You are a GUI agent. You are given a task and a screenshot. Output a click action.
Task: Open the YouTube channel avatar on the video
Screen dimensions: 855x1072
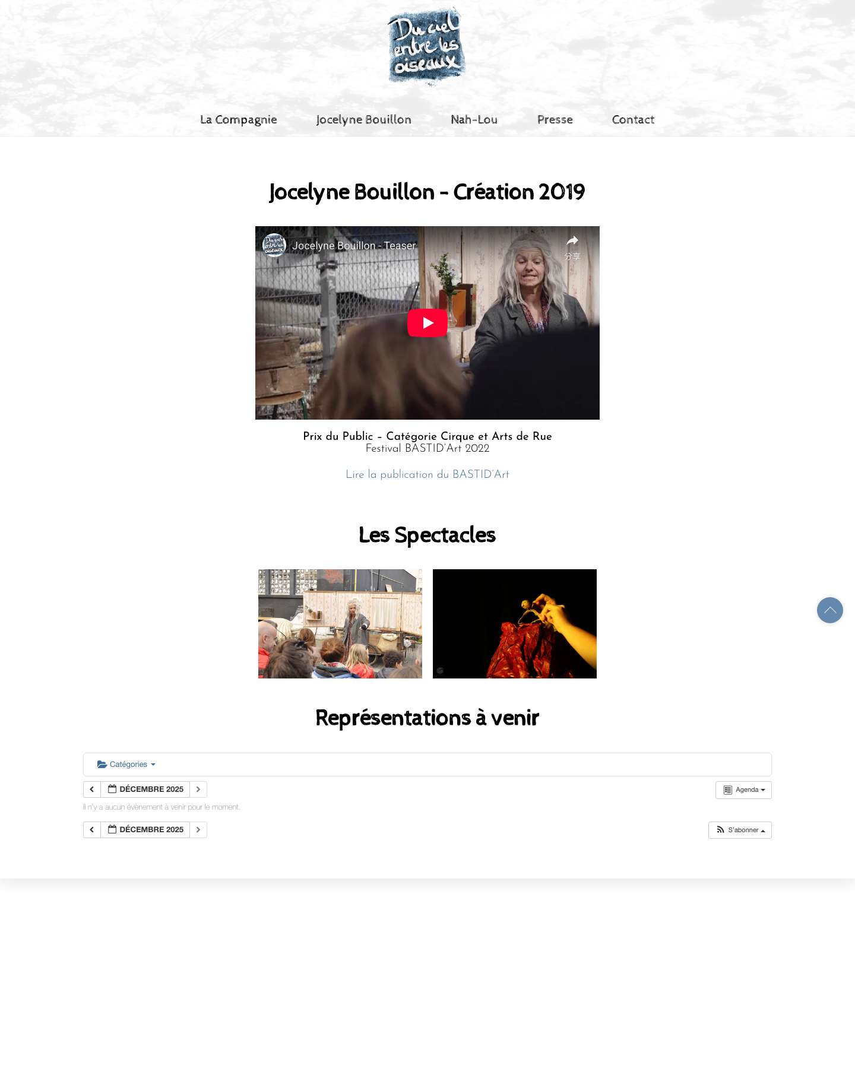pos(274,245)
